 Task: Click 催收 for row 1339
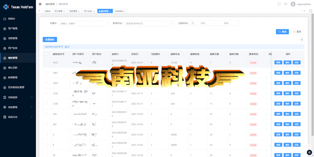288,93
